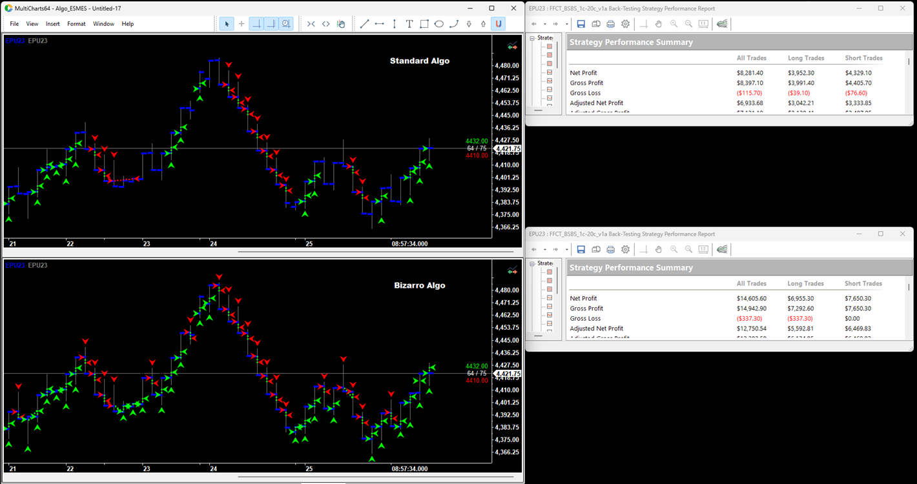Select the Arc drawing tool
The width and height of the screenshot is (917, 484).
(x=454, y=24)
